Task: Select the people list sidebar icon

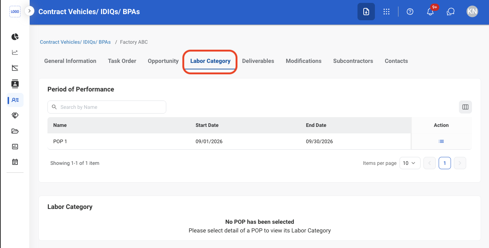Action: [15, 100]
